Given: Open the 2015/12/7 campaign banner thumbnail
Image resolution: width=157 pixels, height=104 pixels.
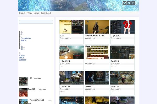Looking at the screenshot, I should tap(97, 52).
